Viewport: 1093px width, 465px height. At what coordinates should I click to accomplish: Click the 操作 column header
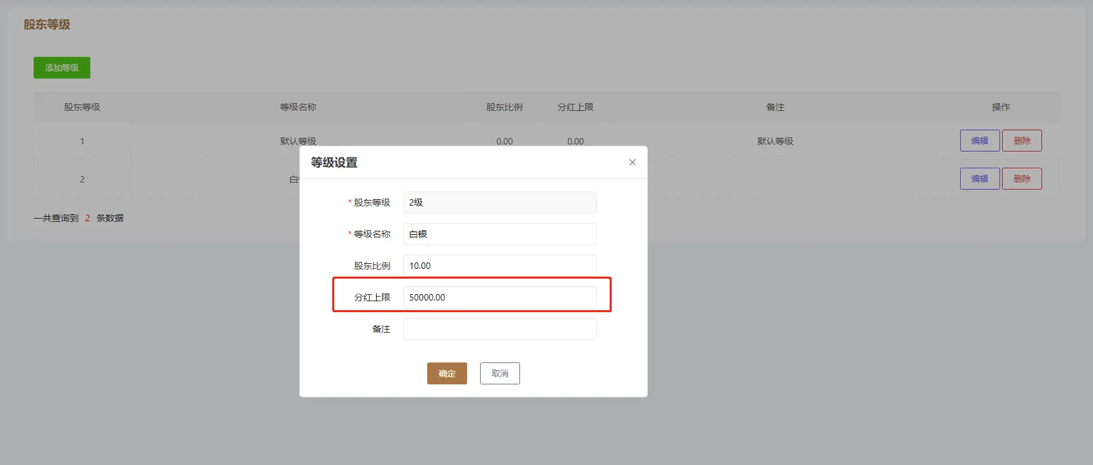1001,107
